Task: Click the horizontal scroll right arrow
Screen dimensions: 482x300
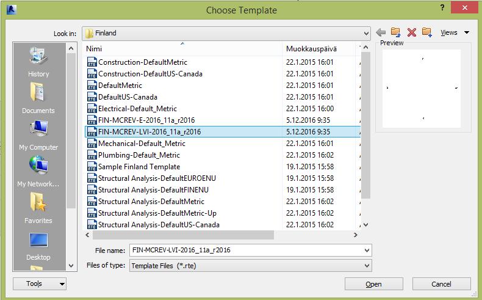Action: 356,235
